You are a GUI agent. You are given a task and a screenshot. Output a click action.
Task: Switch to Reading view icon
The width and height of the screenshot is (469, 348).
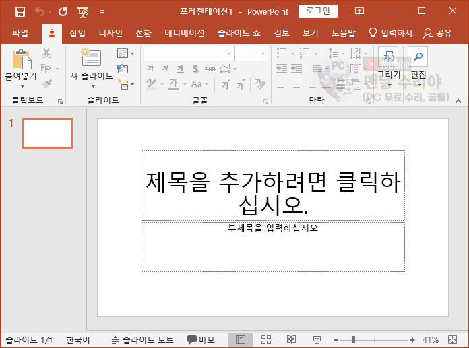[x=291, y=340]
